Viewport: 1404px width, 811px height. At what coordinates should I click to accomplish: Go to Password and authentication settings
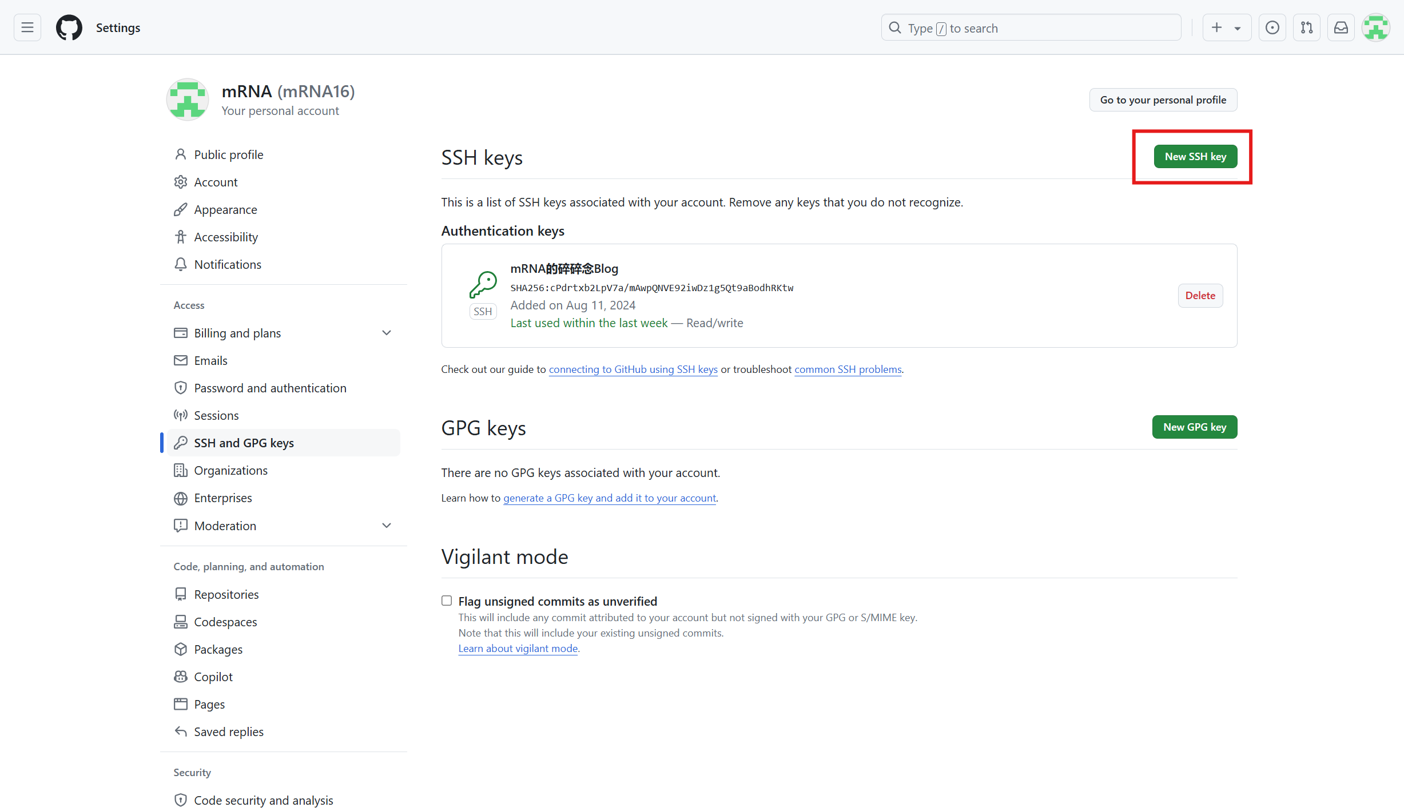coord(270,388)
